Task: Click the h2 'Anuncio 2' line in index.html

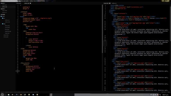Action: [121, 39]
